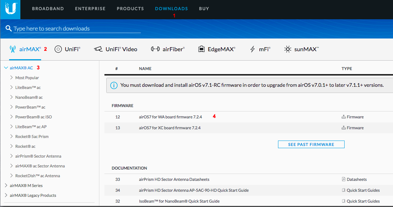Click firmware download icon for WA board row

344,117
